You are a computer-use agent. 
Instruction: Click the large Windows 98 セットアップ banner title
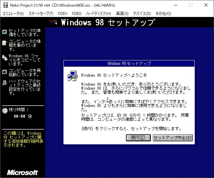(108, 22)
